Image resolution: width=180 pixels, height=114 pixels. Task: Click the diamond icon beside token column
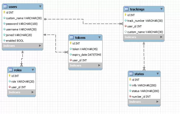(71, 49)
